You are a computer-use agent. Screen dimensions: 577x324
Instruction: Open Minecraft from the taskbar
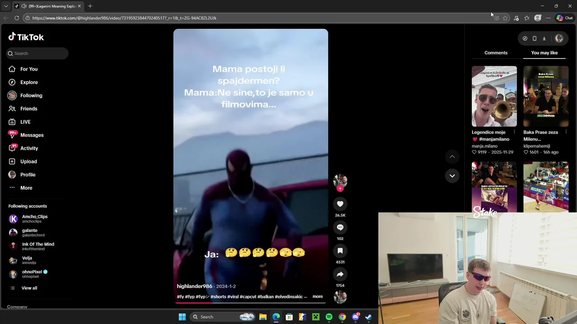(316, 317)
